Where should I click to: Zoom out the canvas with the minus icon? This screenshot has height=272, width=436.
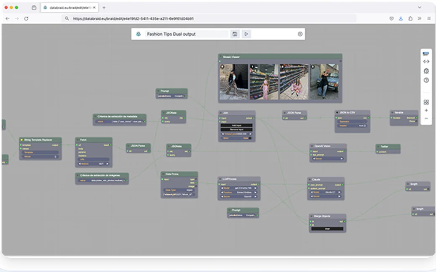point(426,118)
